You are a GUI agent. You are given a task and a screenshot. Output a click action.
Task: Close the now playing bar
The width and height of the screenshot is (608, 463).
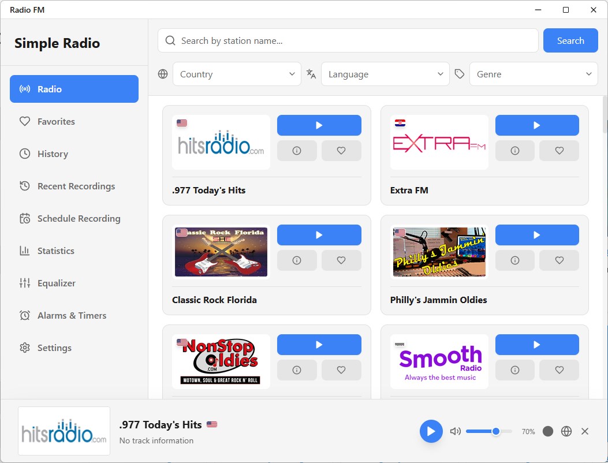tap(585, 431)
